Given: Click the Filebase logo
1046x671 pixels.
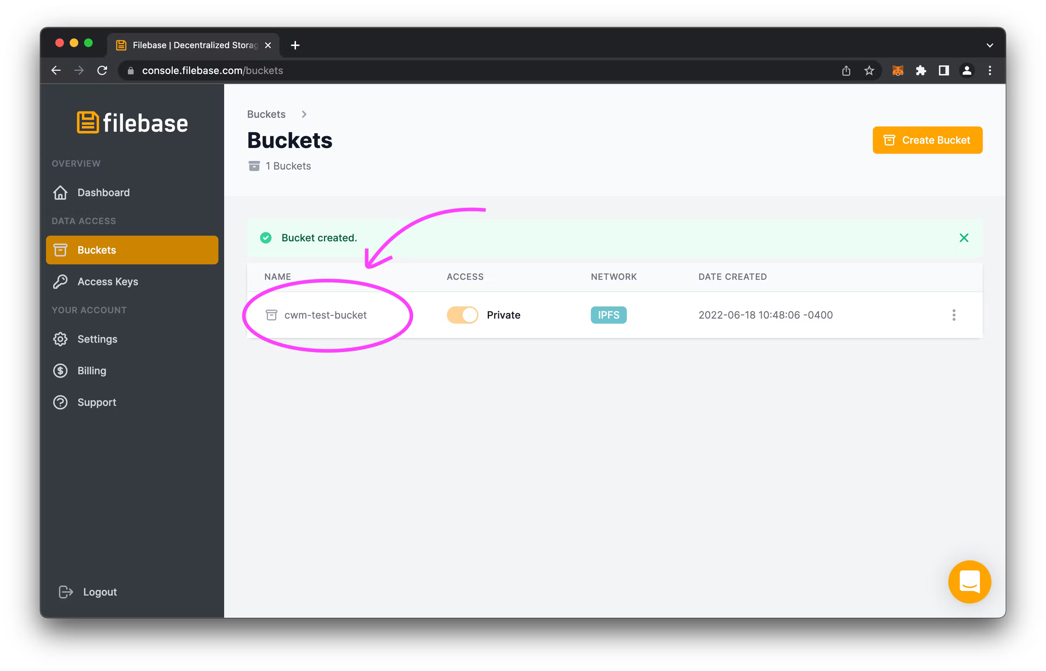Looking at the screenshot, I should tap(131, 123).
